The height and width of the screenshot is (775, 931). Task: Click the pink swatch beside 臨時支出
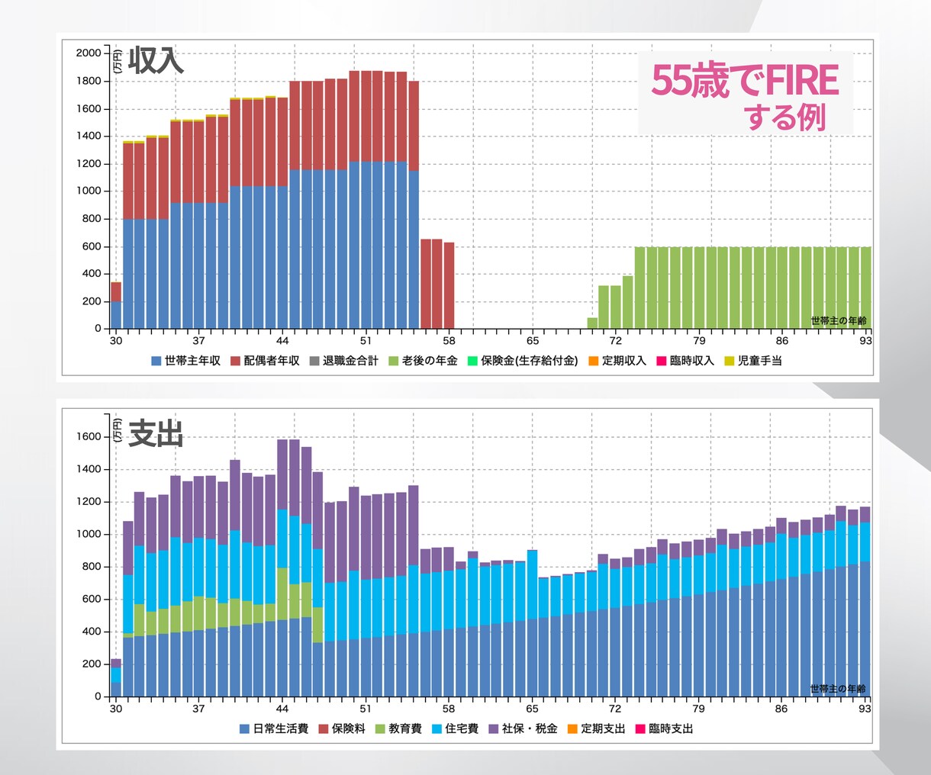[x=640, y=728]
